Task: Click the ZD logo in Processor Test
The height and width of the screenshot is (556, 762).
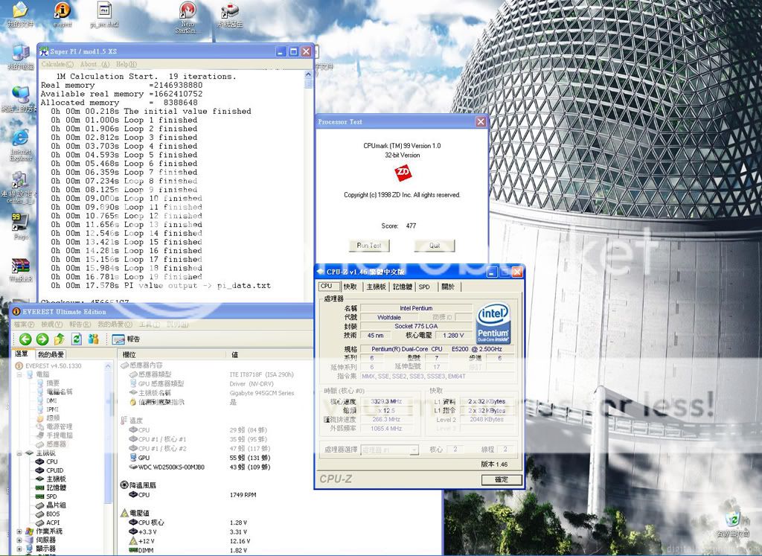Action: (x=403, y=173)
